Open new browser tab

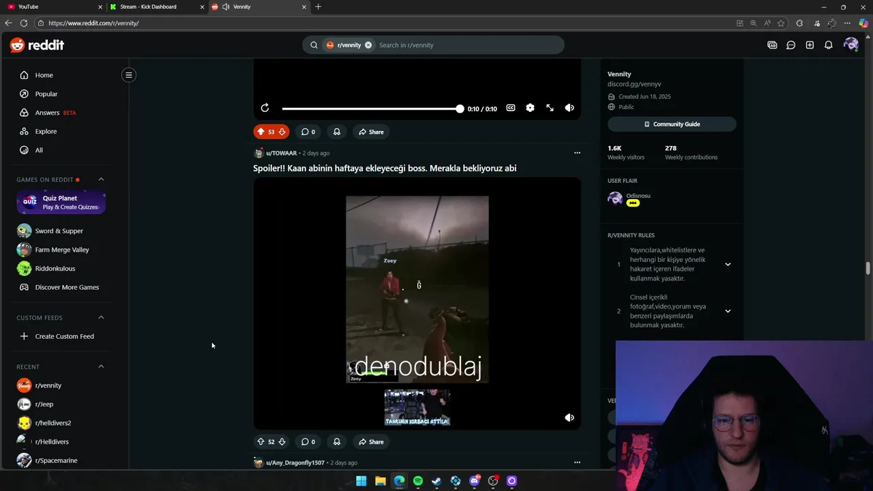pos(318,7)
